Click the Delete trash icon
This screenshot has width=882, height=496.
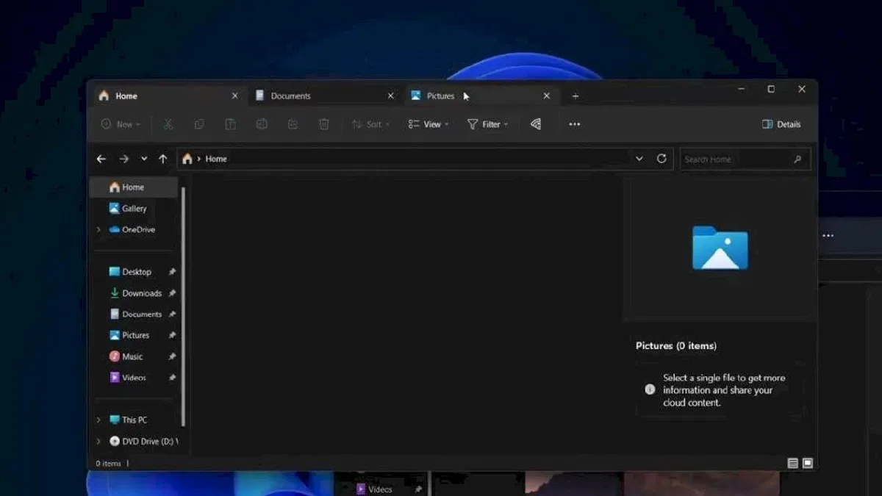click(324, 124)
